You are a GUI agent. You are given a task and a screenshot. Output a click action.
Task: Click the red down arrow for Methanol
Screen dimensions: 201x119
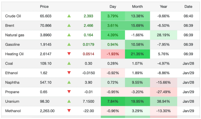pos(69,111)
